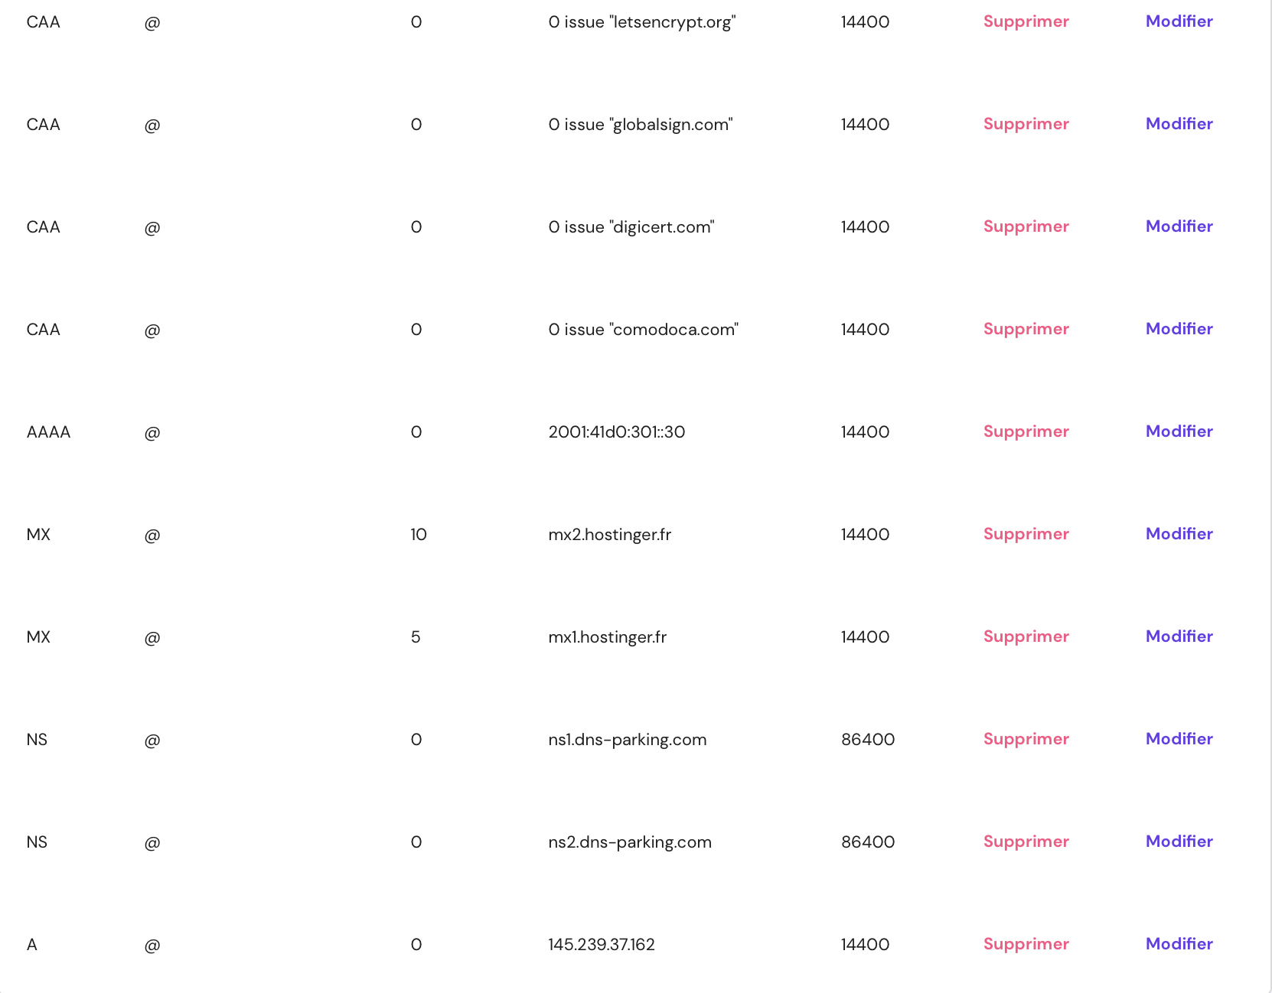The image size is (1272, 993).
Task: Delete the CAA letsencrypt.org record
Action: [1026, 21]
